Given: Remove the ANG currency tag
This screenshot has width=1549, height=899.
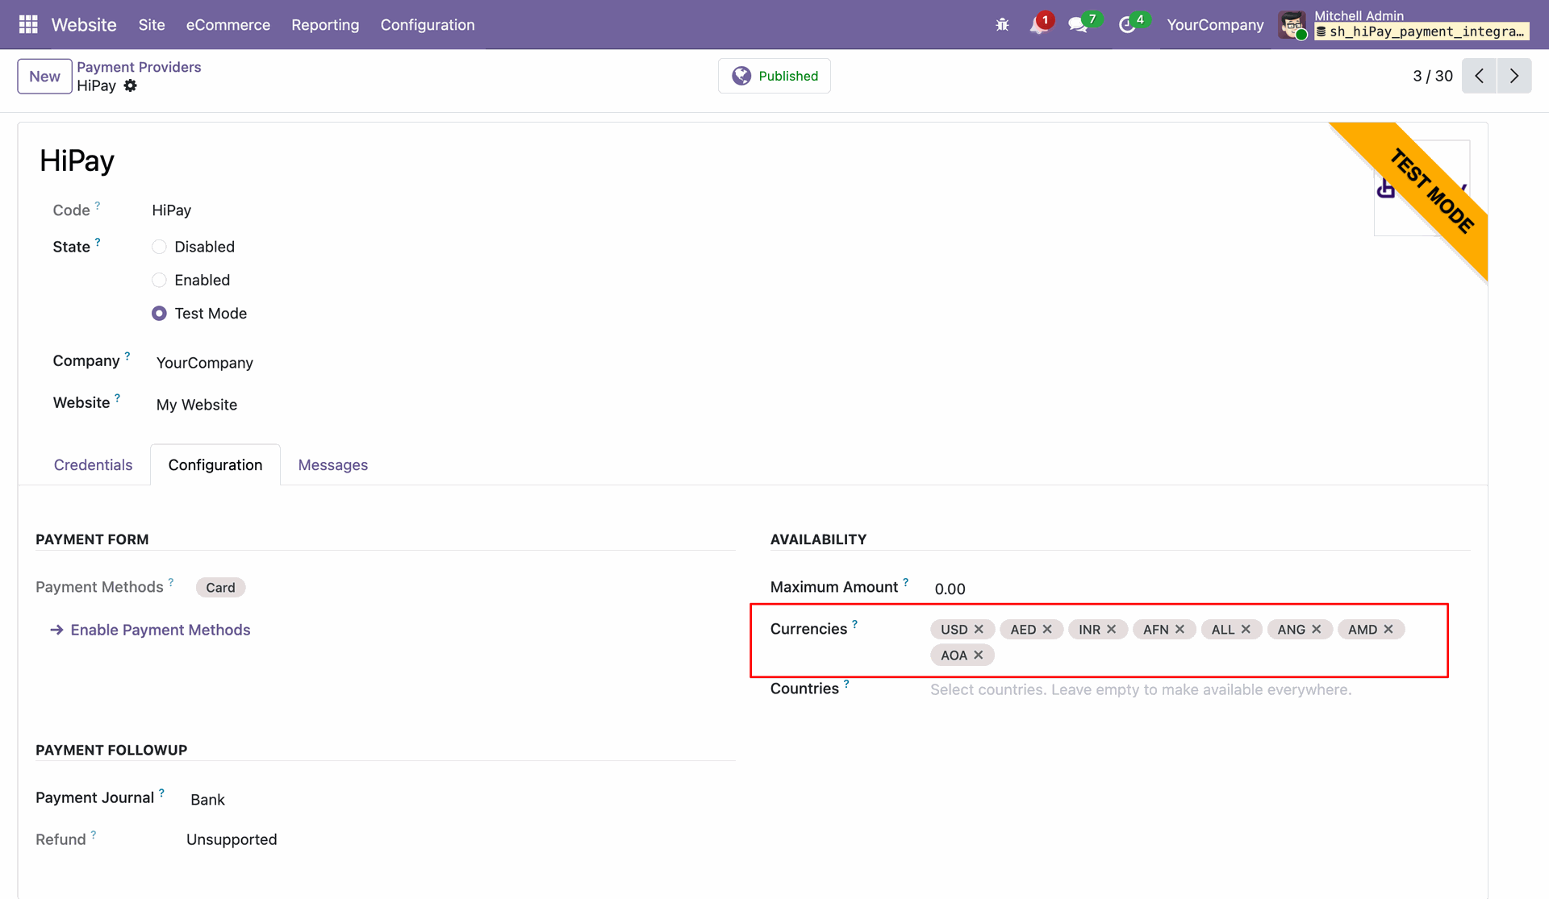Looking at the screenshot, I should tap(1316, 629).
